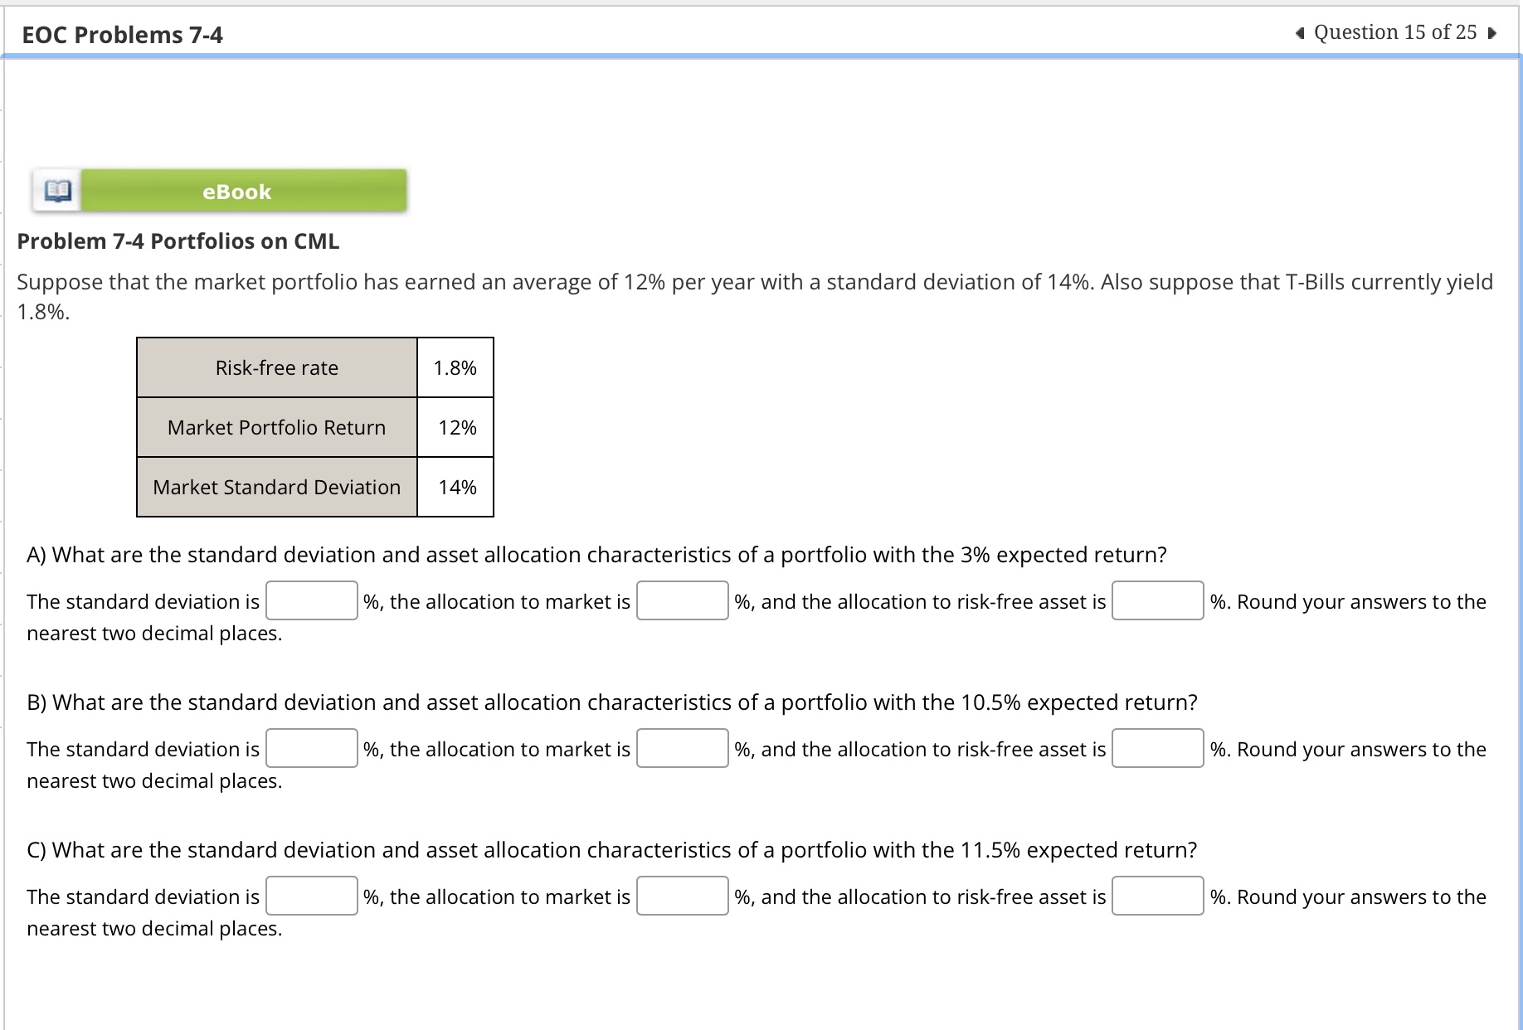Click the risk-free allocation field in part B
1523x1030 pixels.
(1157, 748)
